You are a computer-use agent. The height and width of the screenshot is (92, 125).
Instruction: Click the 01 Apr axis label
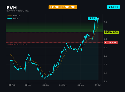tap(46, 85)
